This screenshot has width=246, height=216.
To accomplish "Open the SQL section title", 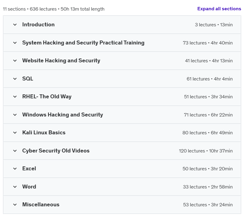I will 28,79.
